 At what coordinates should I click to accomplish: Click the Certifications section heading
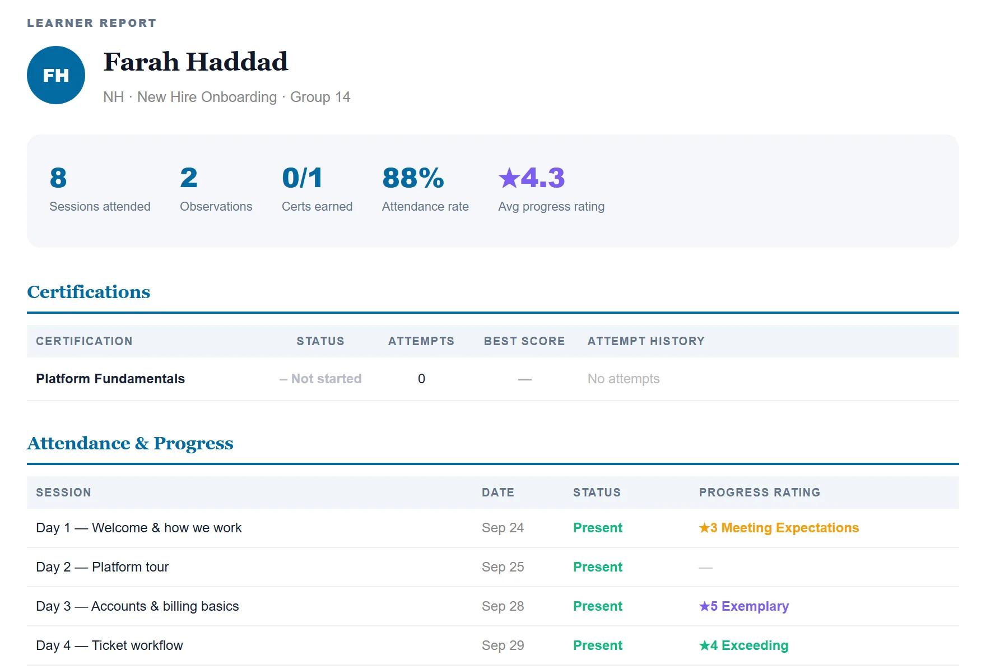click(x=89, y=292)
